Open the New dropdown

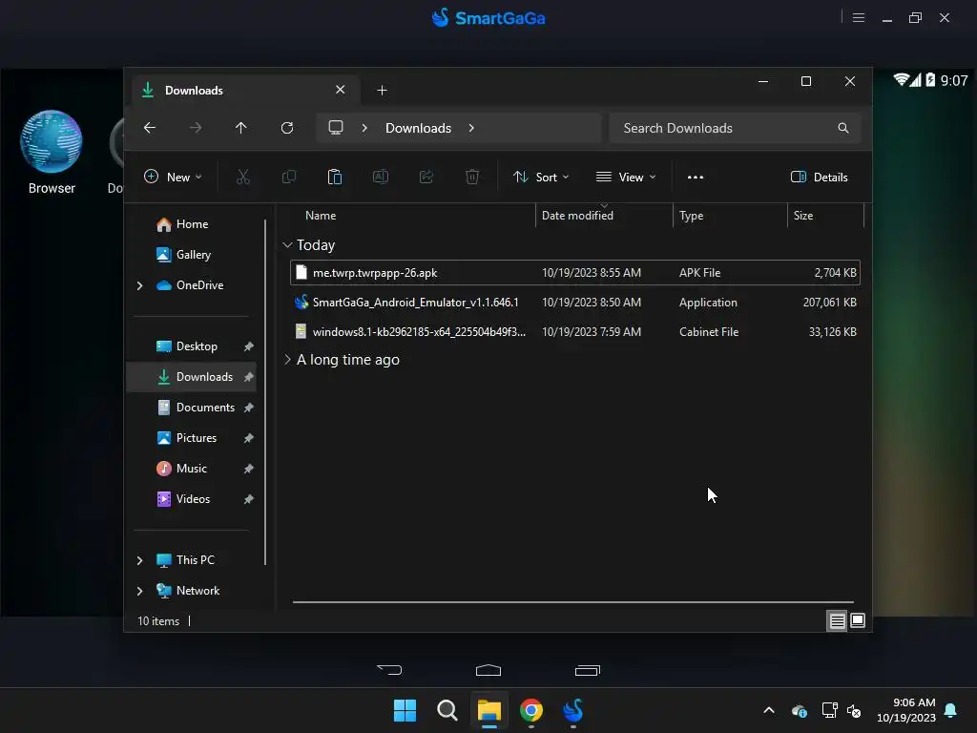click(173, 177)
